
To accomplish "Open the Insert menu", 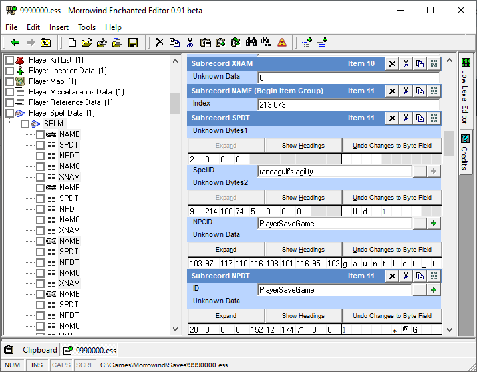I will click(x=59, y=27).
